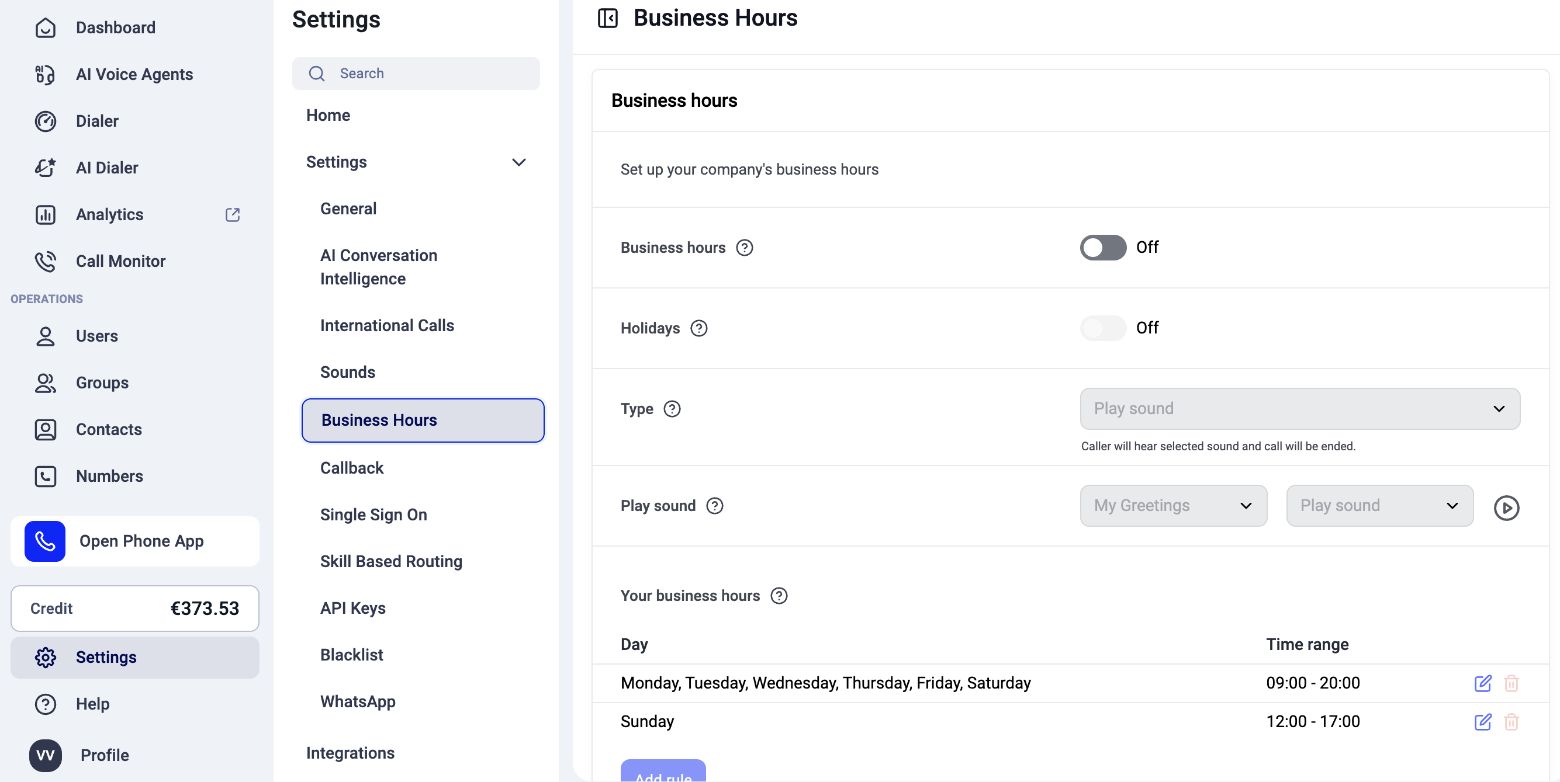
Task: Open the Profile link
Action: [105, 755]
